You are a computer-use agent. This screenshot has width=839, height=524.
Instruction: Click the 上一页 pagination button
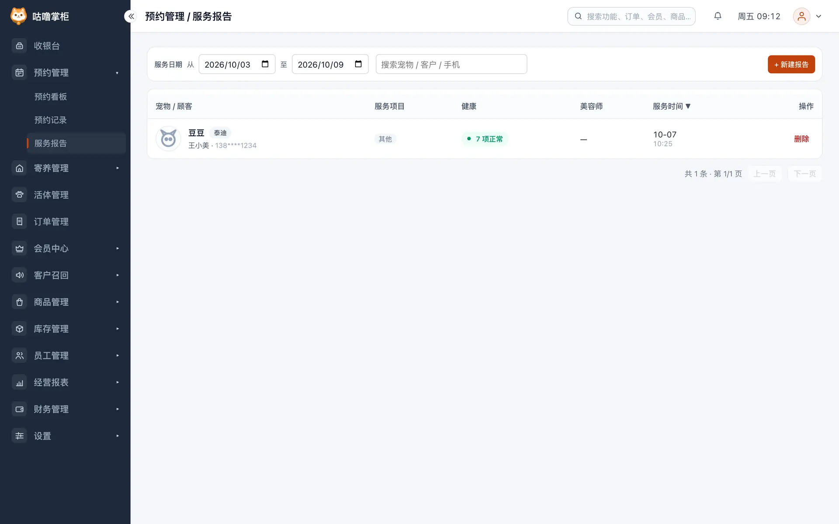pyautogui.click(x=764, y=174)
